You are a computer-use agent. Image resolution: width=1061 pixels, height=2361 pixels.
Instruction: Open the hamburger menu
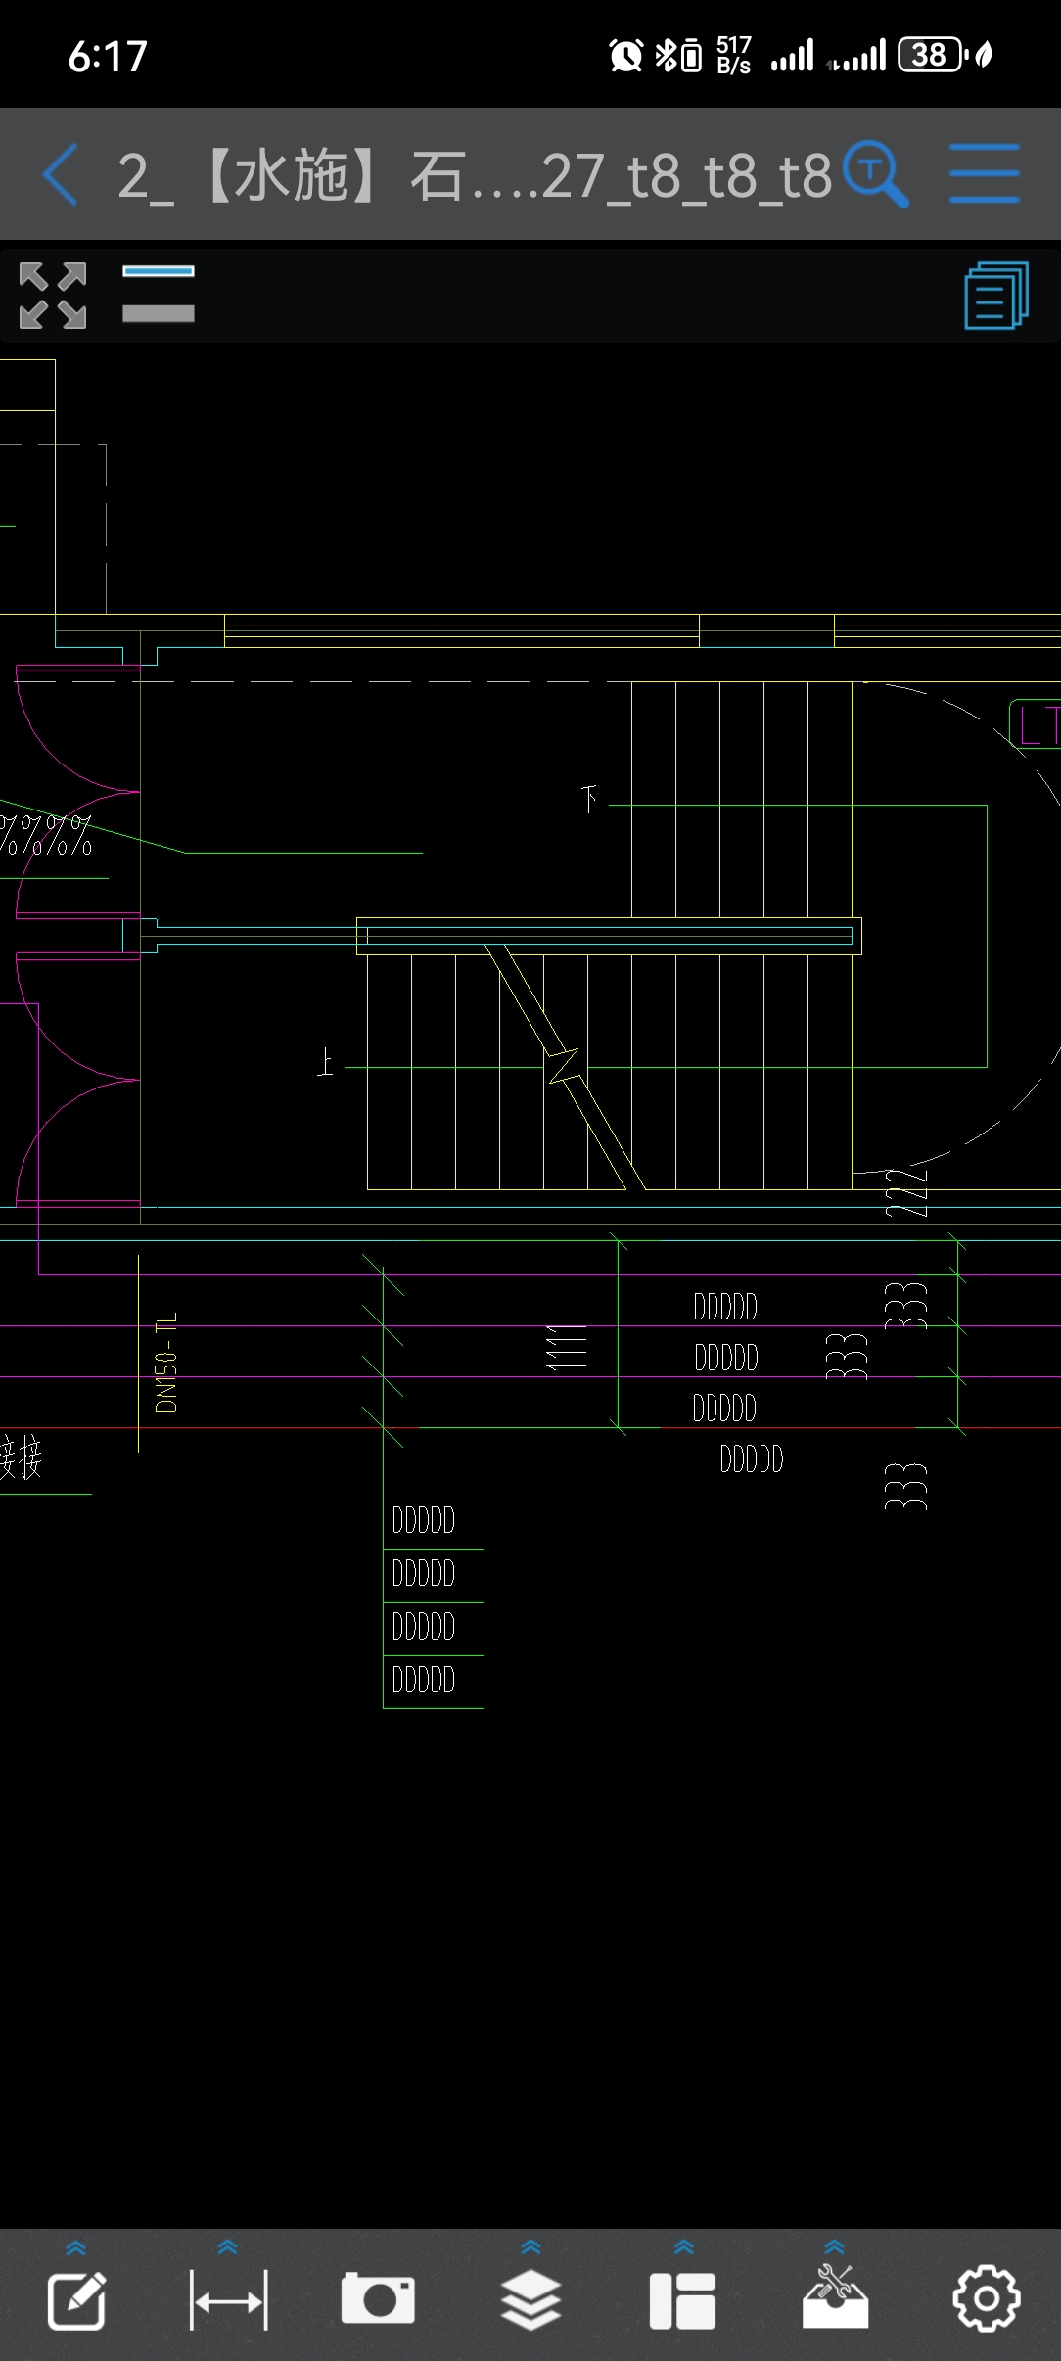(x=985, y=174)
